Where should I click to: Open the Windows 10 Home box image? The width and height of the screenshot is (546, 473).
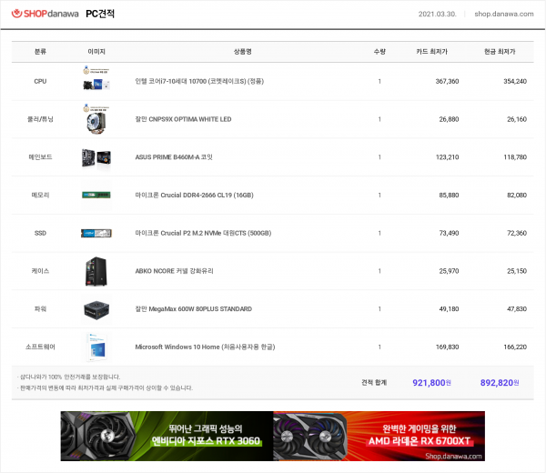pos(96,347)
